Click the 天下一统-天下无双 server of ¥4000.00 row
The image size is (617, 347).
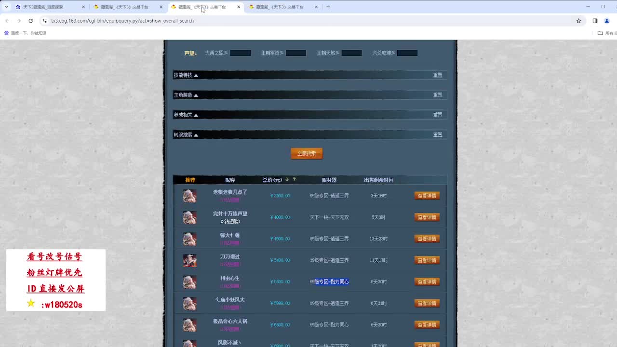329,217
